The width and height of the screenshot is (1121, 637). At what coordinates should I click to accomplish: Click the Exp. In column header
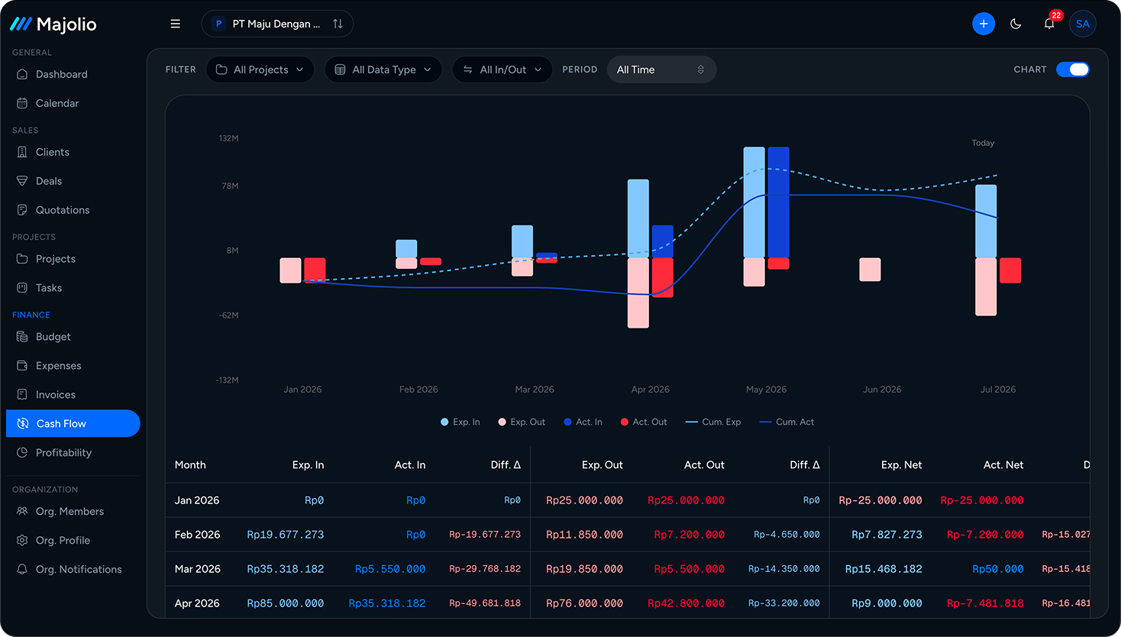(x=308, y=465)
